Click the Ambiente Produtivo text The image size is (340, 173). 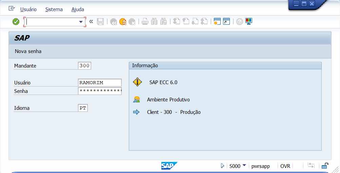168,100
